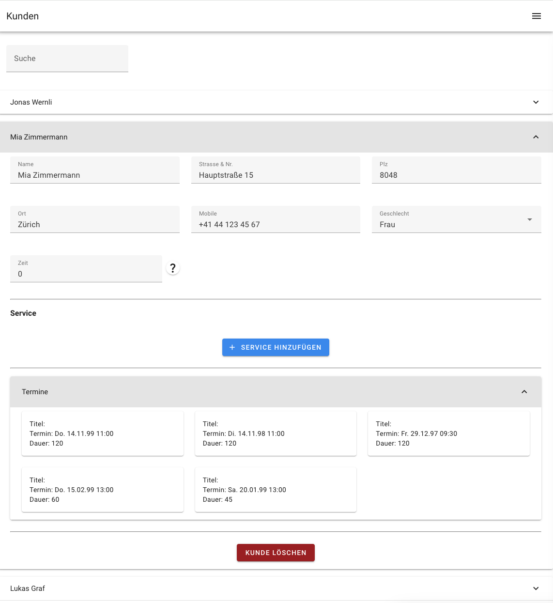This screenshot has height=603, width=553.
Task: Edit the Mobile phone number field
Action: click(x=276, y=224)
